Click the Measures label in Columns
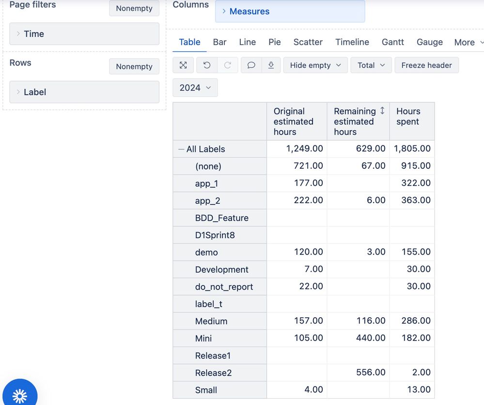This screenshot has width=484, height=405. [x=250, y=12]
